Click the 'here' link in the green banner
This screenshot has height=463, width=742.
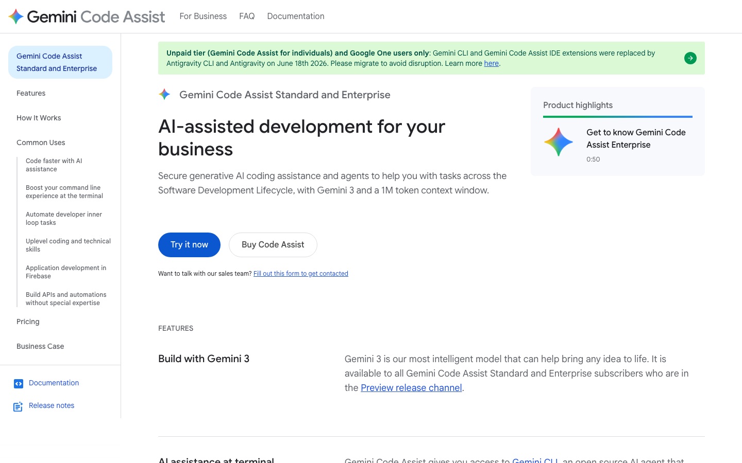pos(492,63)
